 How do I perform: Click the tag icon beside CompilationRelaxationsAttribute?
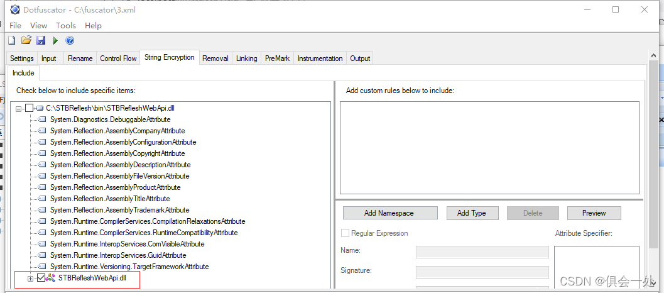pos(43,221)
